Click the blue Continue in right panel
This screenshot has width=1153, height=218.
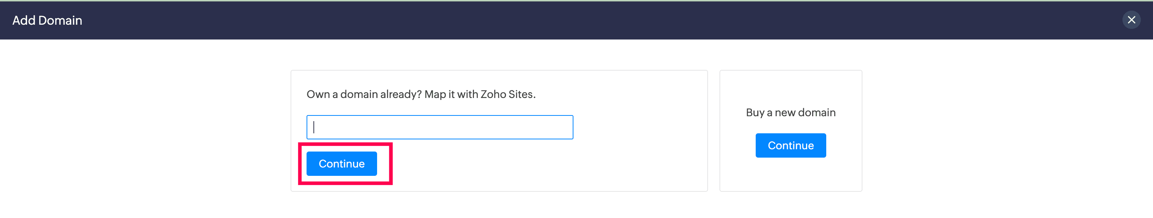790,145
